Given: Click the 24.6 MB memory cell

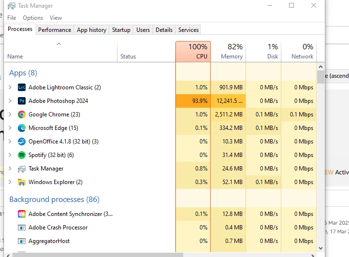Looking at the screenshot, I should 228,169.
